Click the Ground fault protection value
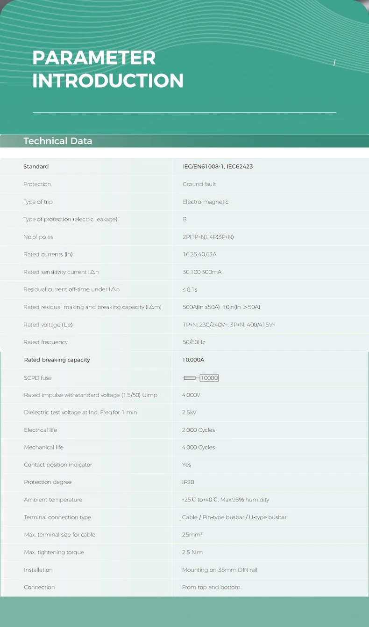This screenshot has width=369, height=627. 199,184
